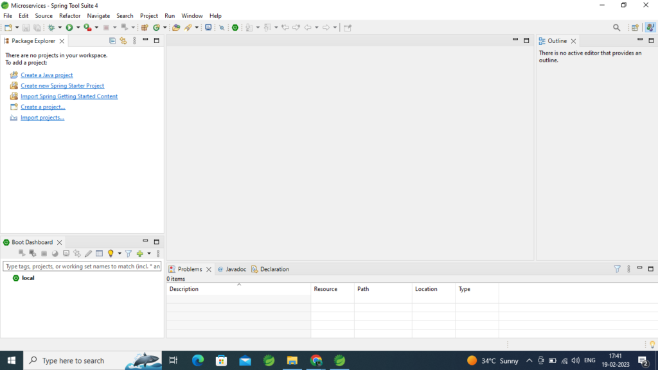658x370 pixels.
Task: Expand the Debug dropdown arrow
Action: pyautogui.click(x=60, y=28)
